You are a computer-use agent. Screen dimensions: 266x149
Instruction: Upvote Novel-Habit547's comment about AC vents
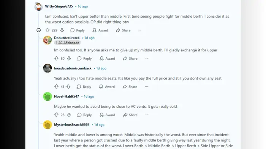(56, 115)
